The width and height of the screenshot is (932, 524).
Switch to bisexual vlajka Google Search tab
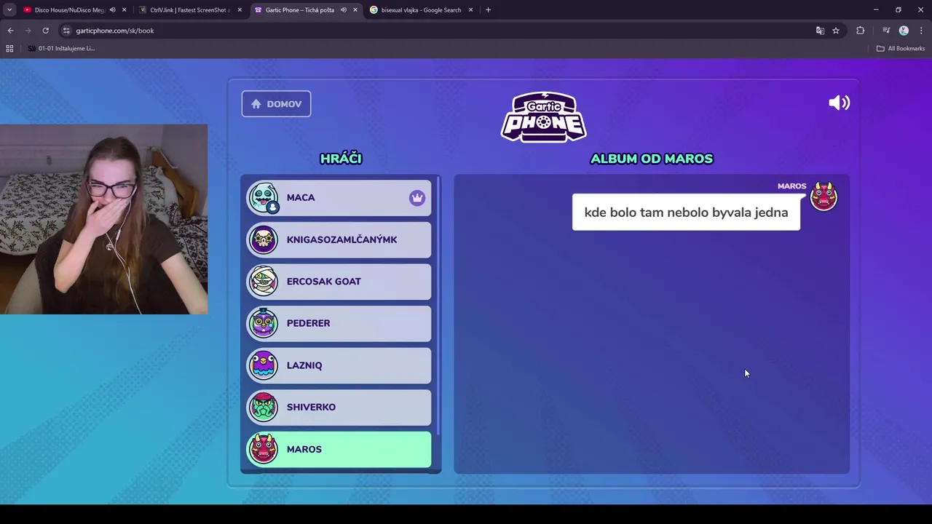[x=421, y=10]
